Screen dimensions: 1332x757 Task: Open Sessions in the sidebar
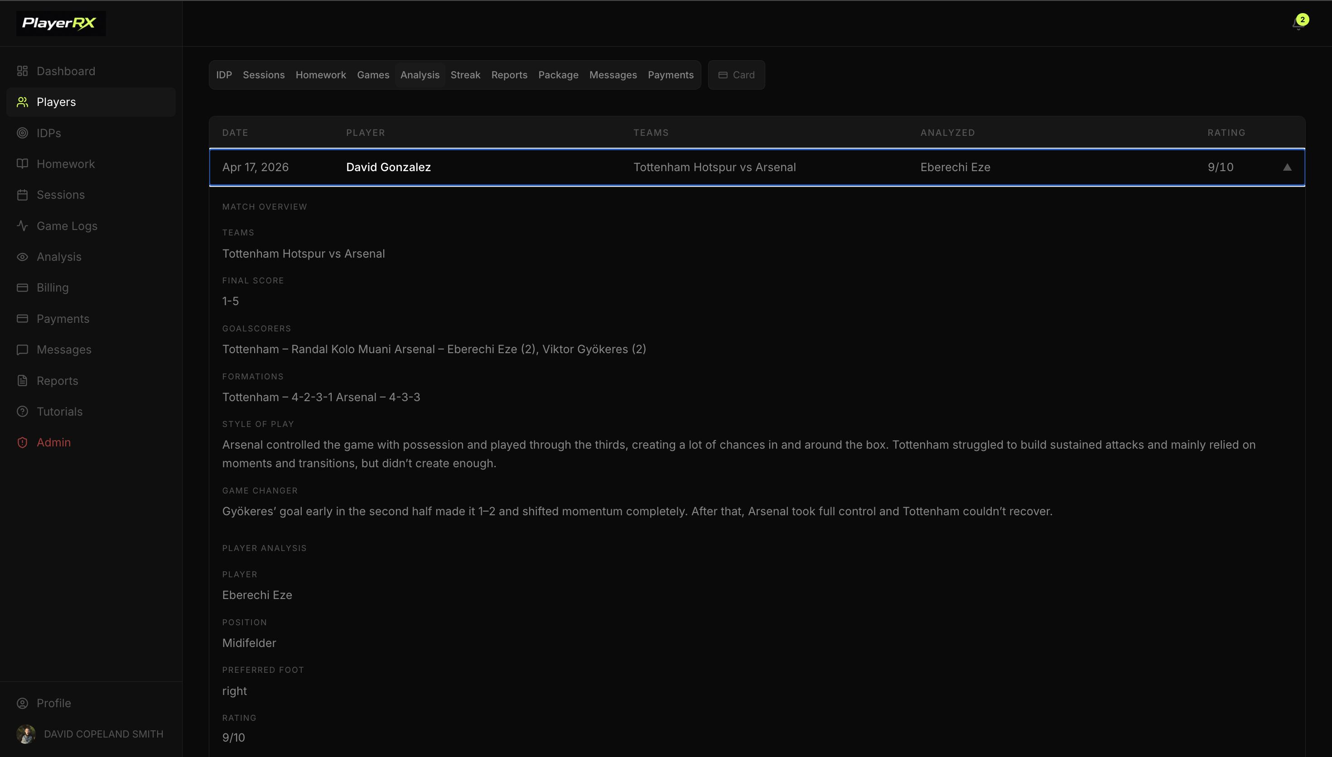tap(91, 195)
